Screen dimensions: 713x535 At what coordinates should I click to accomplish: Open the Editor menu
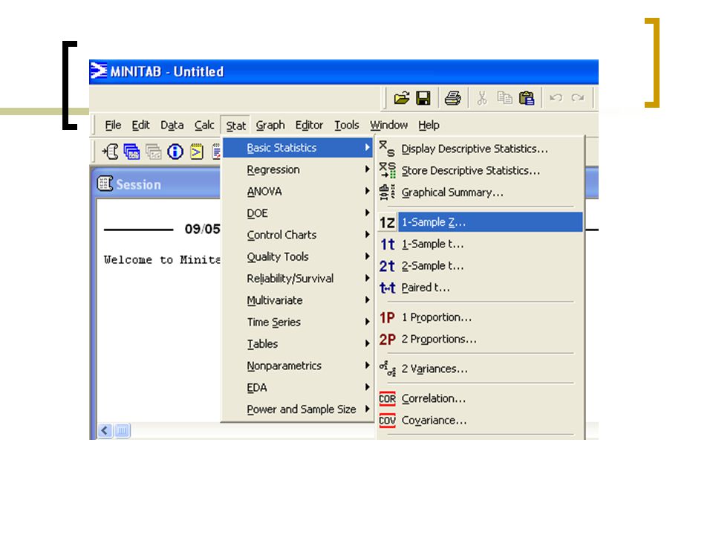point(309,125)
